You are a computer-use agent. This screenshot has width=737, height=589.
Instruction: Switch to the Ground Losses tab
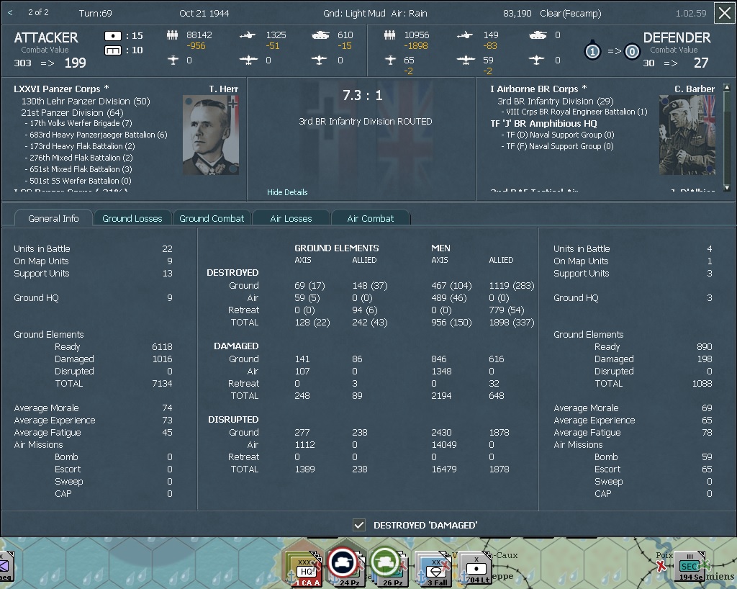click(x=132, y=218)
